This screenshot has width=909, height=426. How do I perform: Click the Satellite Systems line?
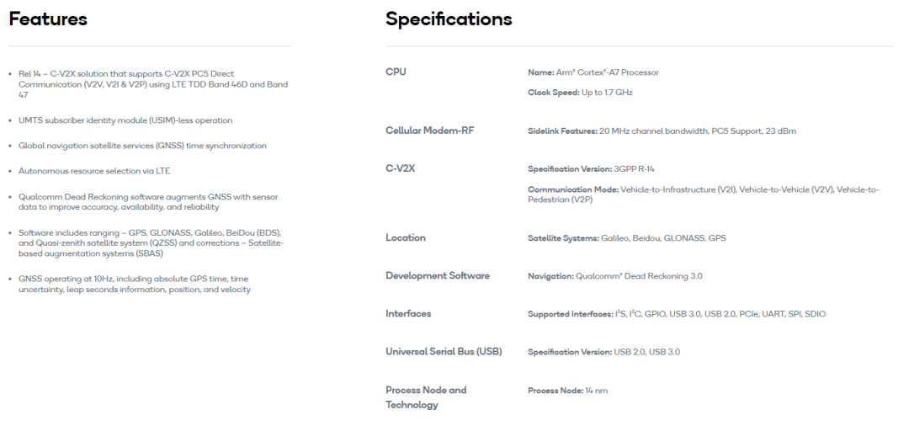click(627, 238)
